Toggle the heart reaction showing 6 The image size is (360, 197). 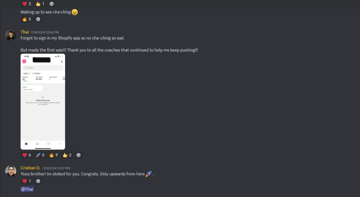(27, 155)
